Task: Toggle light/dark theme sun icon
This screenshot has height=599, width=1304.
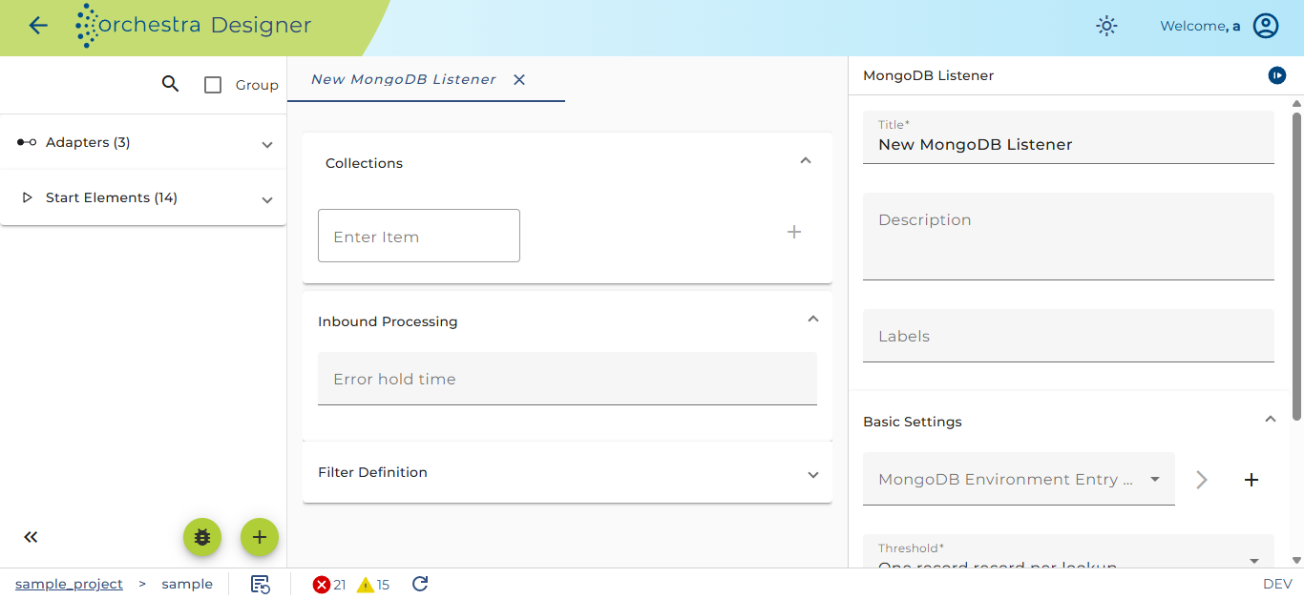Action: click(1106, 26)
